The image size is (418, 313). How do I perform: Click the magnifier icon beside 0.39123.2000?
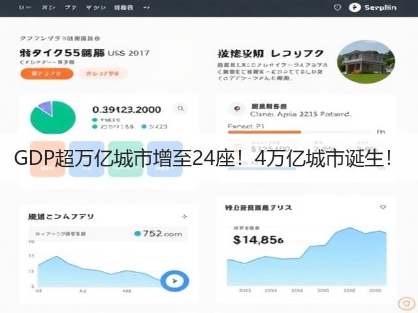[x=180, y=109]
